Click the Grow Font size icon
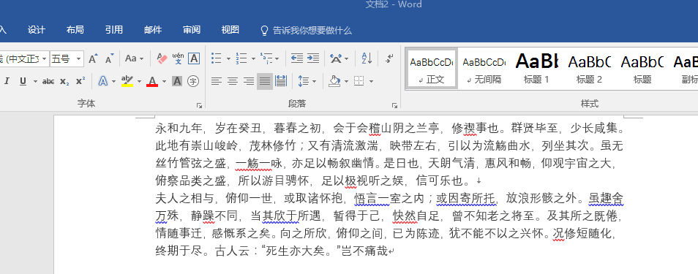Image resolution: width=698 pixels, height=274 pixels. click(93, 58)
